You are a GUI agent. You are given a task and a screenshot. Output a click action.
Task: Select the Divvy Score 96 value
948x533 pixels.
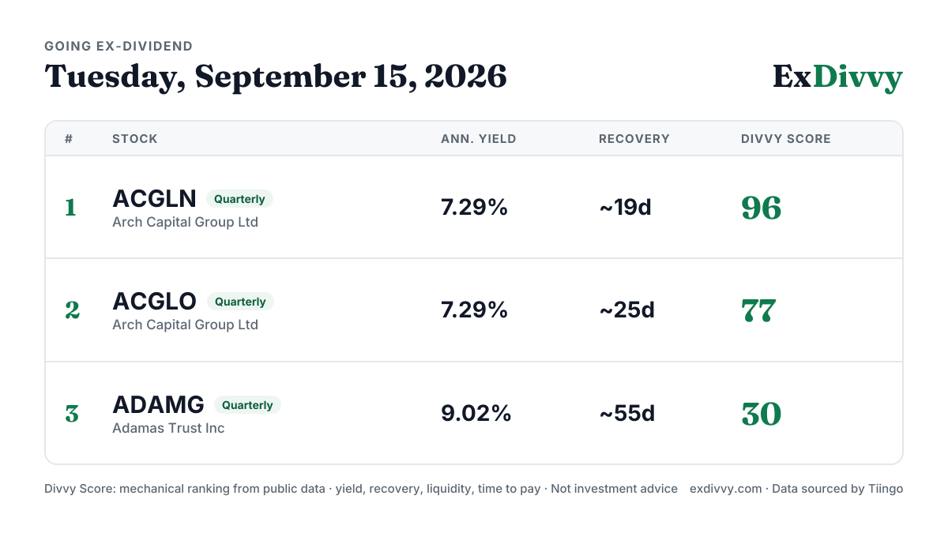[x=762, y=208]
